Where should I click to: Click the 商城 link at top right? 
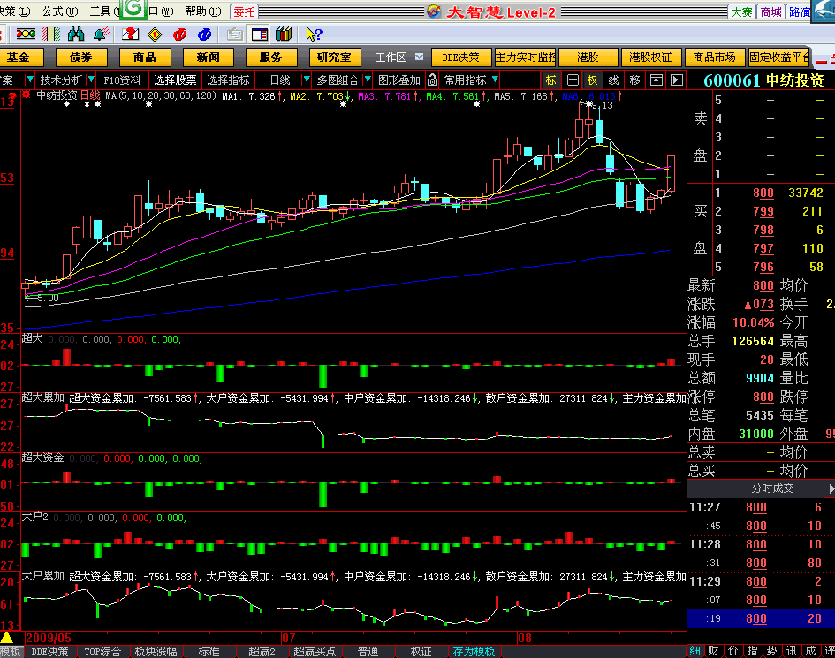coord(770,11)
